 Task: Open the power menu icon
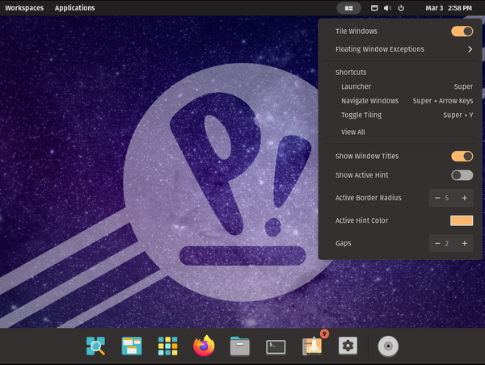coord(401,8)
